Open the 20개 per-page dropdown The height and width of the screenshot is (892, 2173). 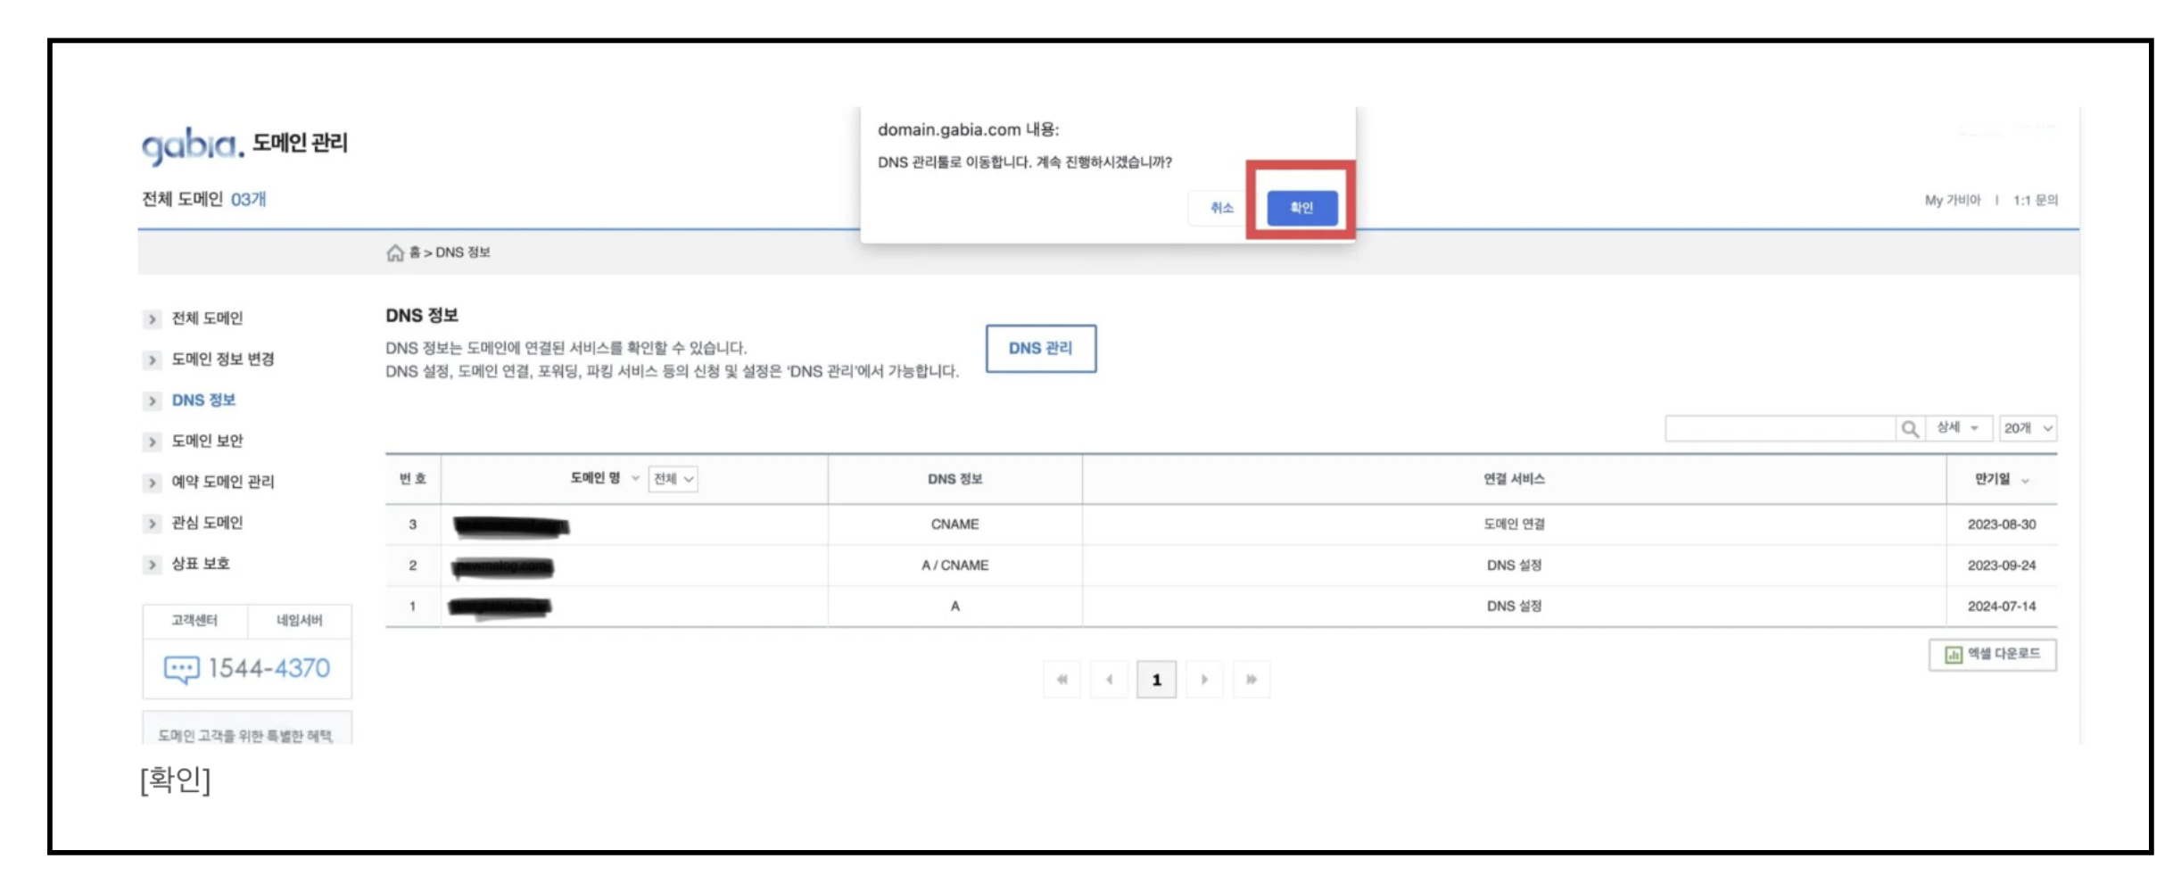click(2028, 428)
